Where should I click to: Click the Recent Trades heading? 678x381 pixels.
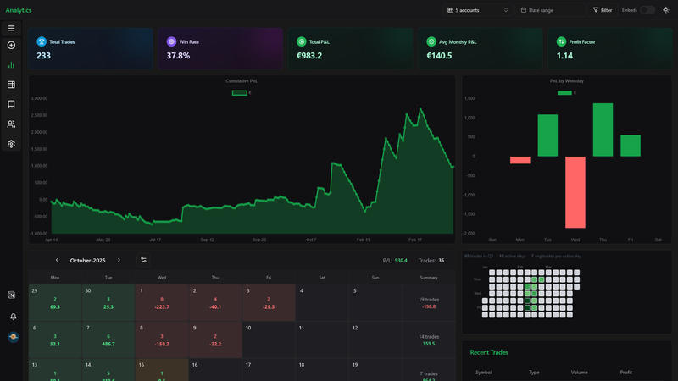point(489,352)
